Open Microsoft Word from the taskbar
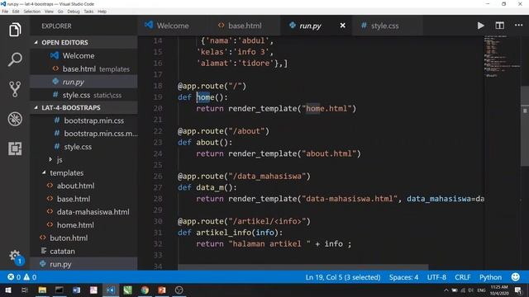The height and width of the screenshot is (297, 529). click(x=77, y=290)
